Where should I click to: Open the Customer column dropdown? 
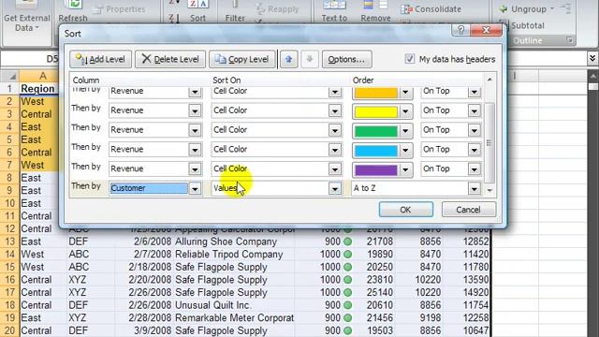tap(195, 188)
